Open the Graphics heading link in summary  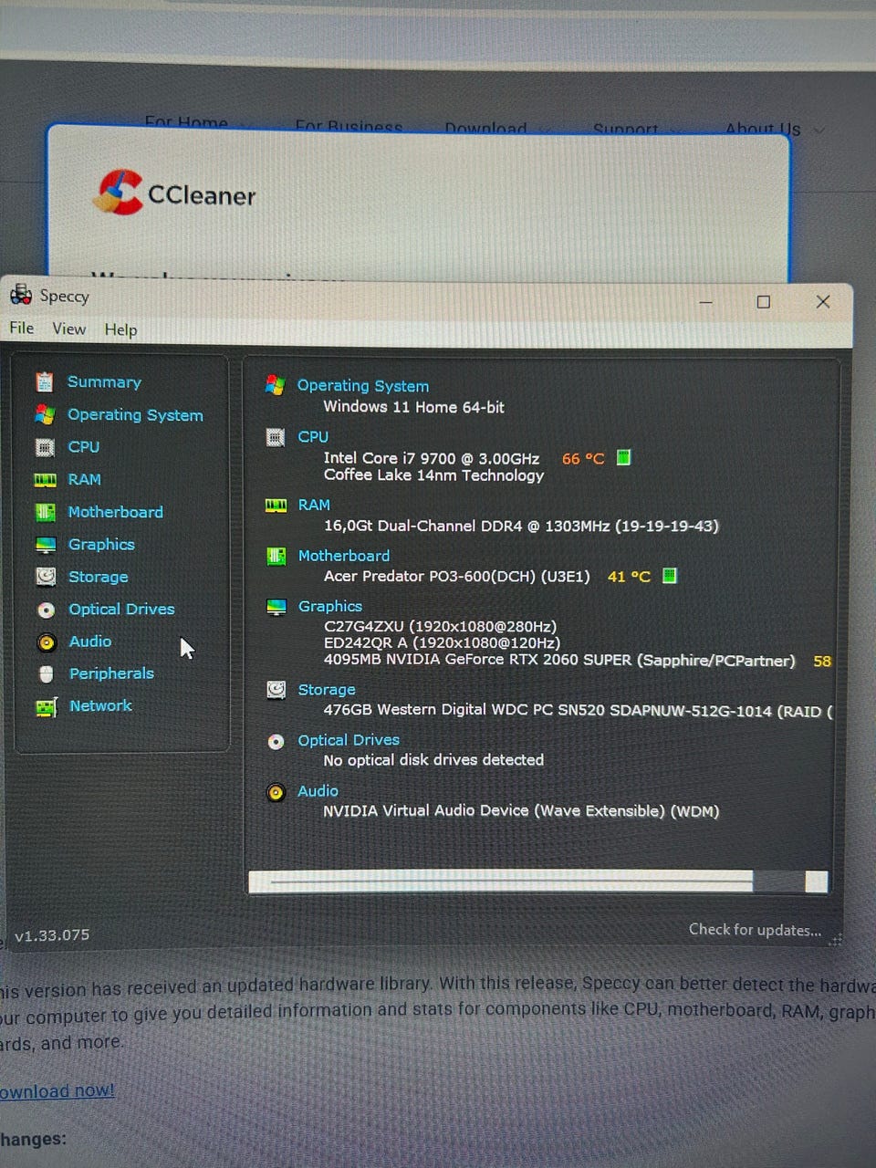click(330, 606)
